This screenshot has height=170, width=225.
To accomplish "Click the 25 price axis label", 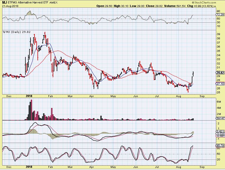I will (218, 92).
